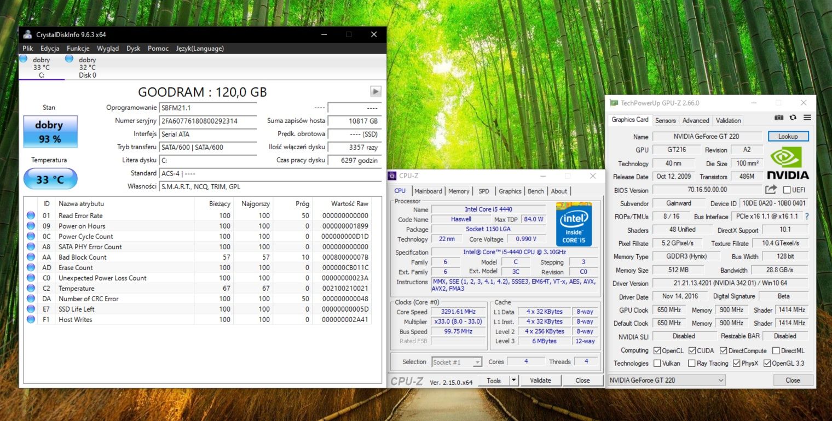
Task: Click the health status 'dobry 93 %' box
Action: pyautogui.click(x=50, y=132)
